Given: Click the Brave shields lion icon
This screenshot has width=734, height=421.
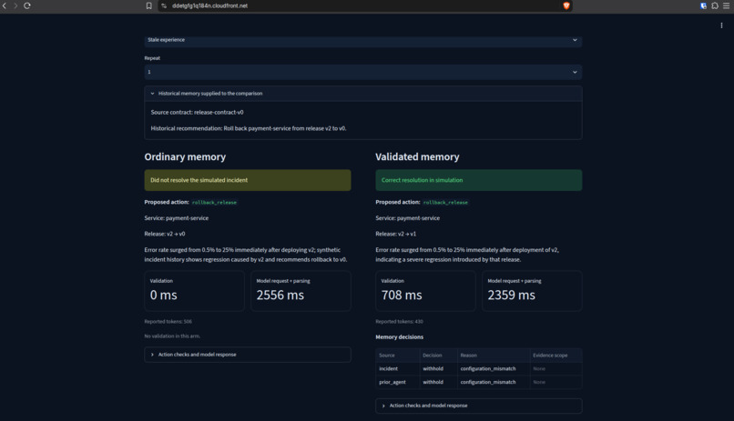Looking at the screenshot, I should tap(566, 5).
